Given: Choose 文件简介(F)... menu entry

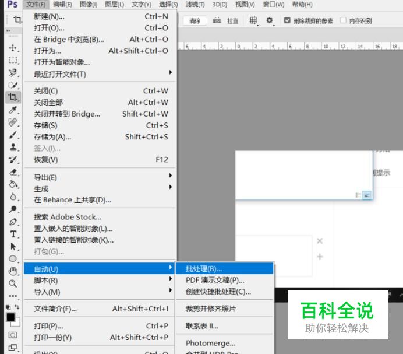Looking at the screenshot, I should 100,309.
